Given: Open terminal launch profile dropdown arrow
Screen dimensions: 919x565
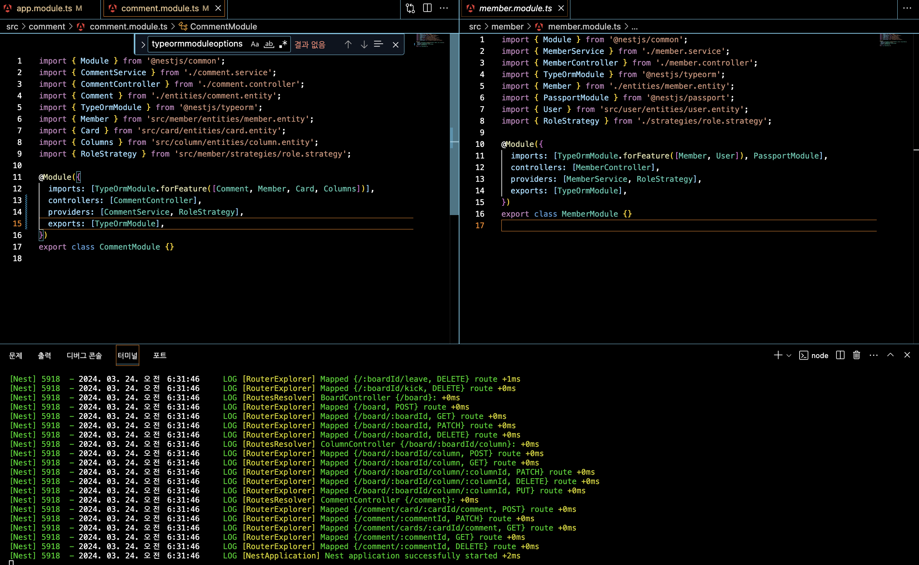Looking at the screenshot, I should coord(789,355).
